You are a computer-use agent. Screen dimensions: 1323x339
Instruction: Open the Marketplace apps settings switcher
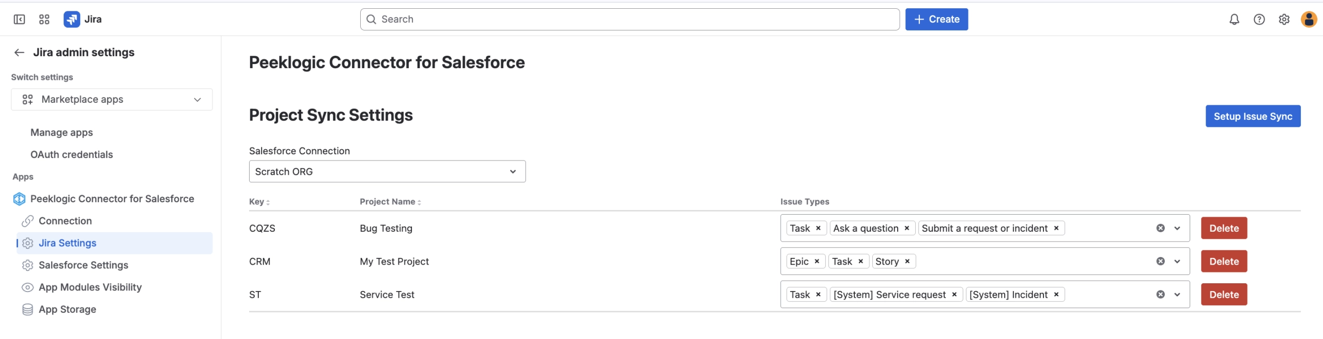point(112,100)
